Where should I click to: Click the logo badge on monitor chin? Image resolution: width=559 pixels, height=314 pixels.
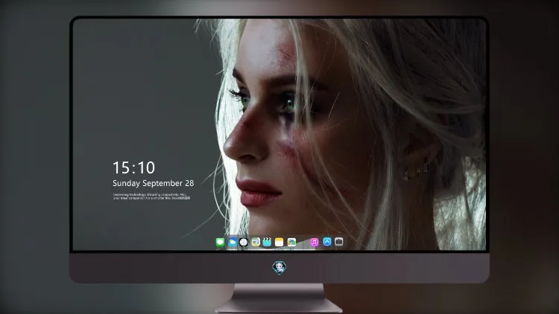click(x=279, y=268)
